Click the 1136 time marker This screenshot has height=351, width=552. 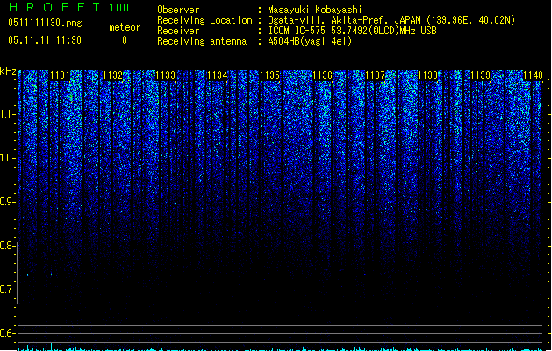322,75
